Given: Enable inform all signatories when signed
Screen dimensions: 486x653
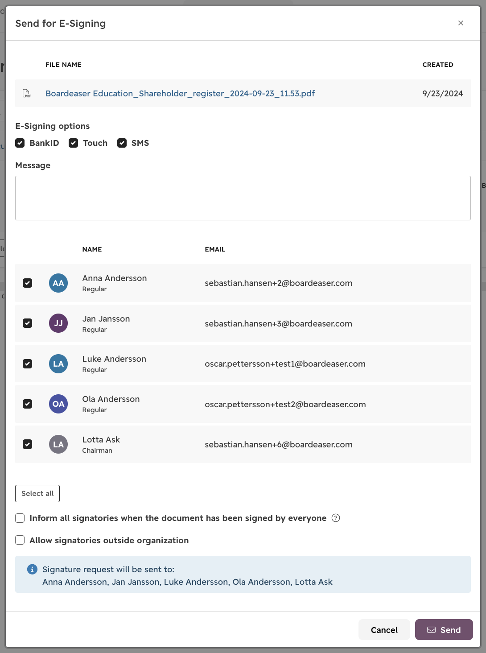Looking at the screenshot, I should [x=20, y=518].
